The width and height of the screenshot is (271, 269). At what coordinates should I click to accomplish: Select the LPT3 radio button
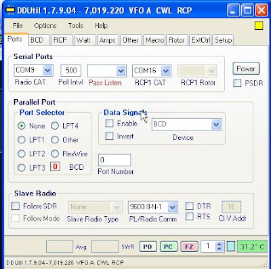(x=22, y=168)
